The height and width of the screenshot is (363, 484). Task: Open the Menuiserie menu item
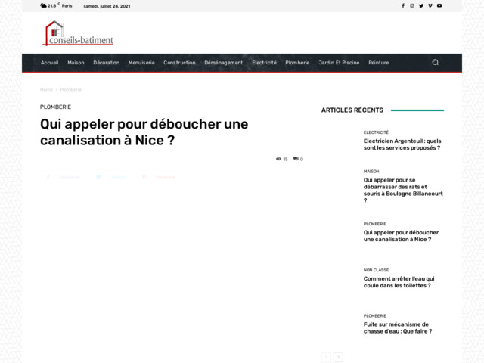click(141, 63)
